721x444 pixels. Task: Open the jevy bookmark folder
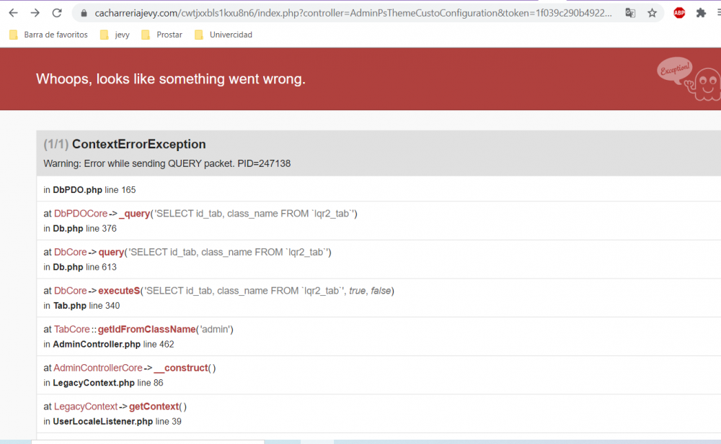point(115,35)
